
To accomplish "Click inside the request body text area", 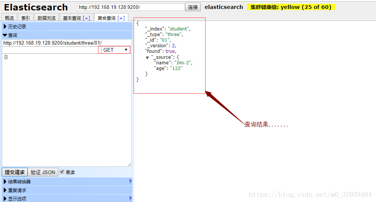I will click(x=67, y=110).
